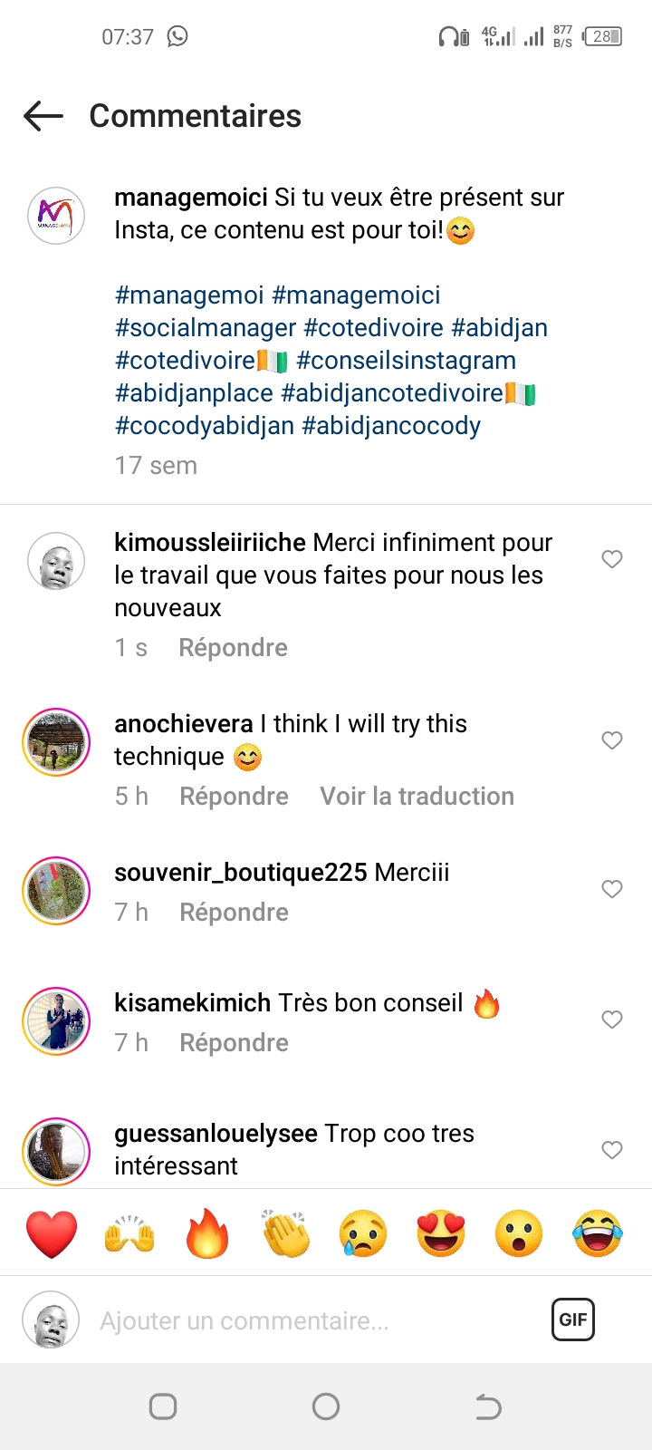Insert the clapping hands emoji

[x=285, y=1233]
